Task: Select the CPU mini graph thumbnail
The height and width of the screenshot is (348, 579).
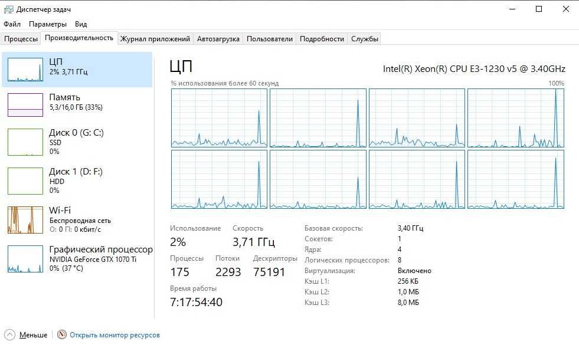Action: (x=25, y=70)
